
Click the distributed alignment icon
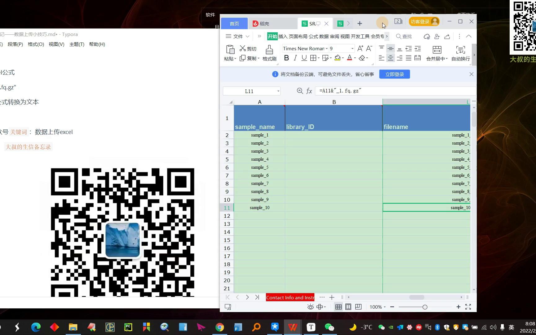coord(418,58)
